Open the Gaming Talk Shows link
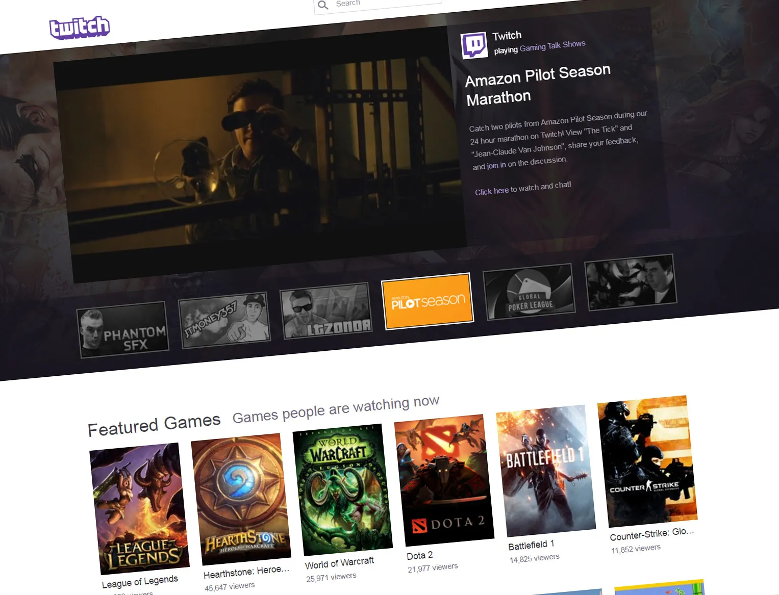Image resolution: width=779 pixels, height=595 pixels. pyautogui.click(x=552, y=46)
